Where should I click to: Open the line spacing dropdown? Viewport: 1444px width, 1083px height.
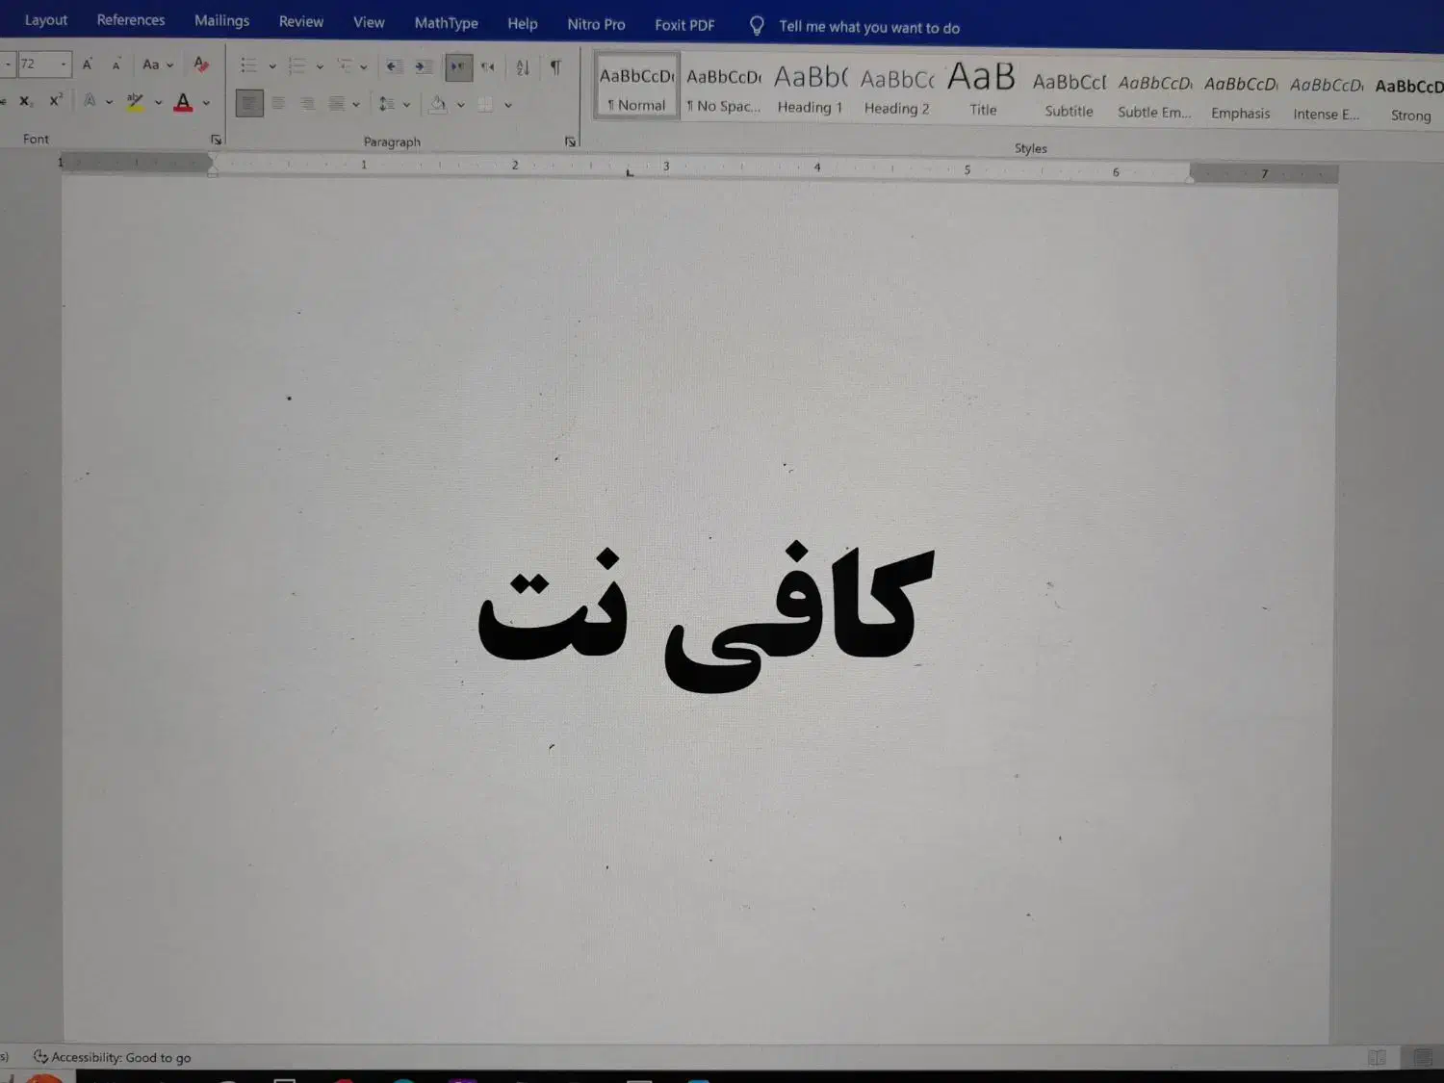click(406, 104)
